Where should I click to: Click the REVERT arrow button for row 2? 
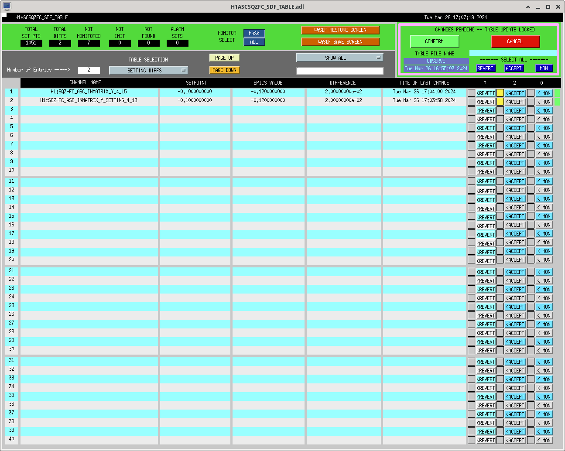[x=486, y=102]
